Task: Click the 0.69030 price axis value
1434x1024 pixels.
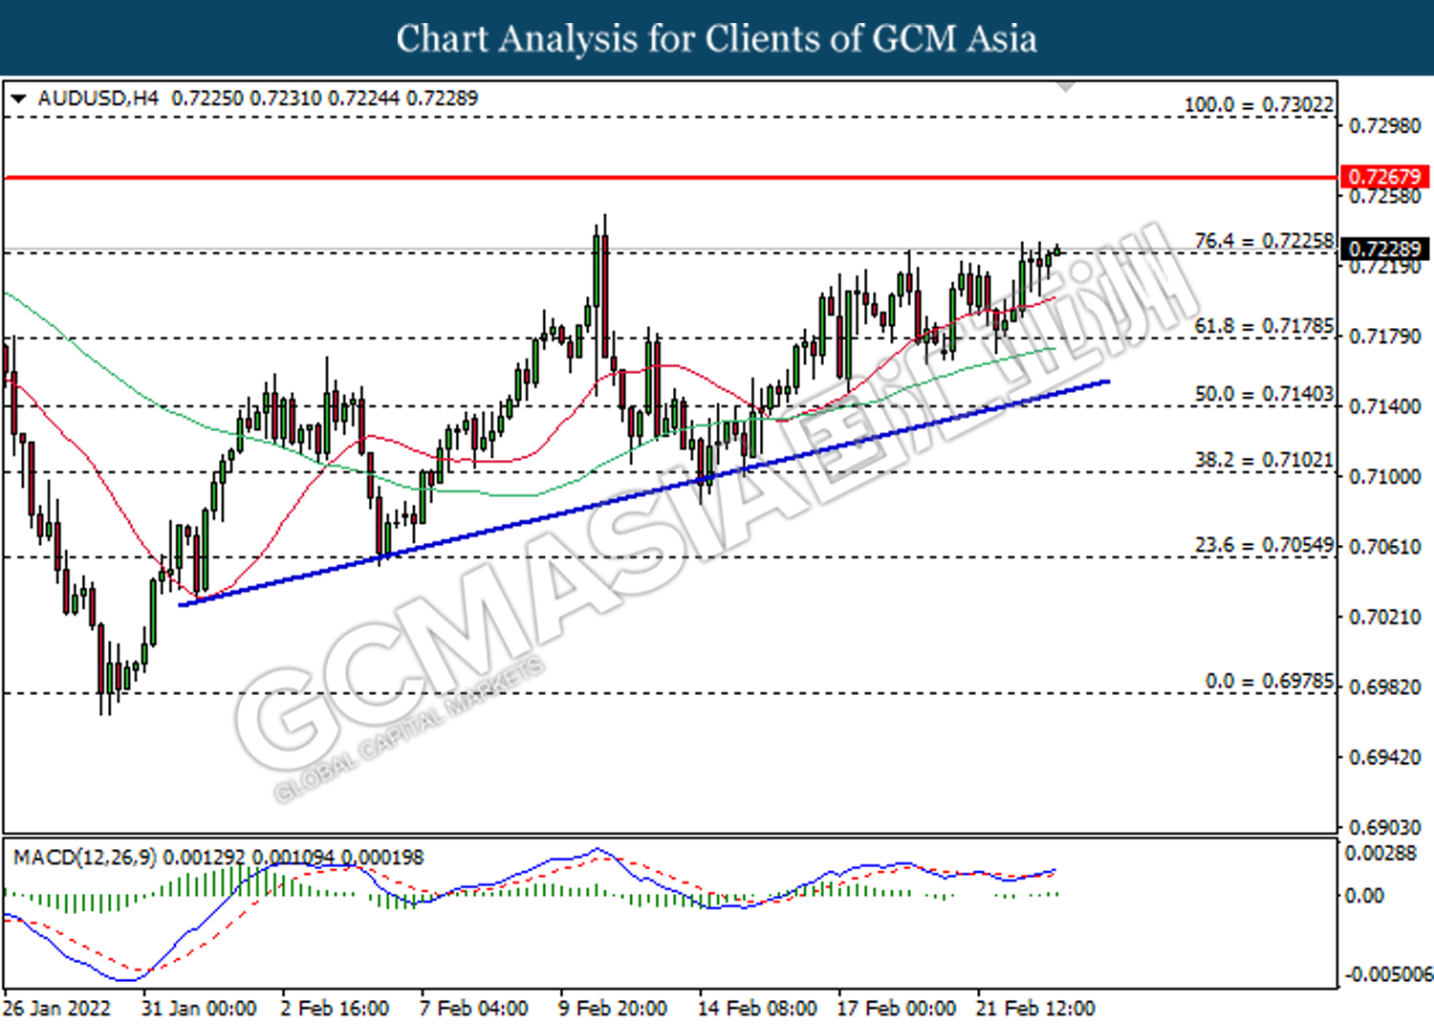Action: coord(1384,827)
